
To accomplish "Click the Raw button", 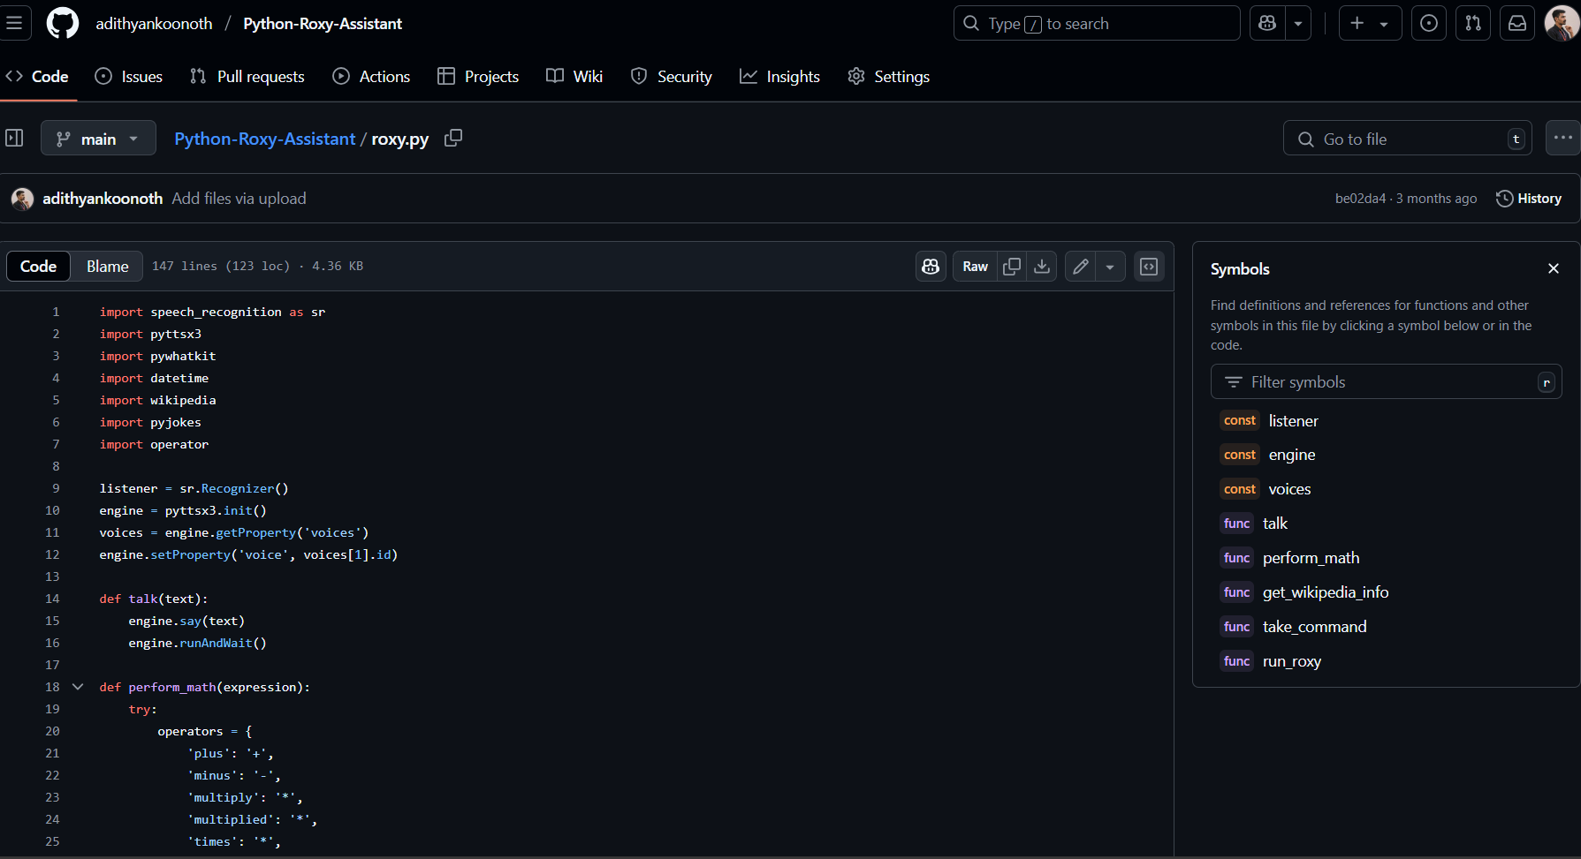I will tap(975, 267).
